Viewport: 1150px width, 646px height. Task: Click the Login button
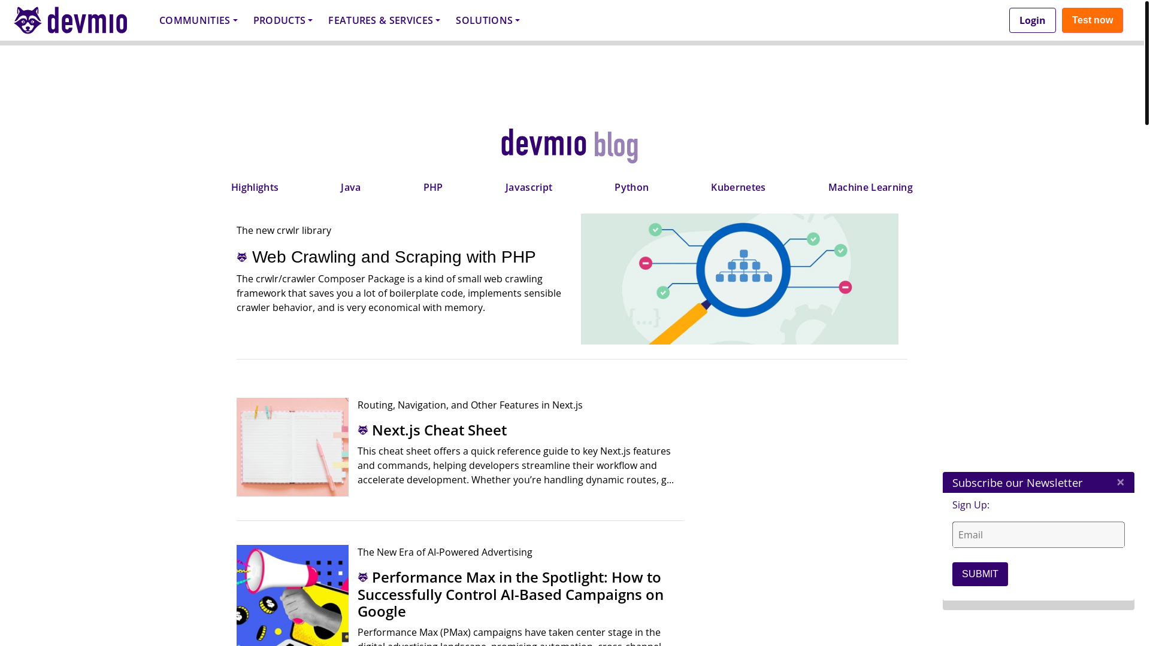pos(1032,20)
